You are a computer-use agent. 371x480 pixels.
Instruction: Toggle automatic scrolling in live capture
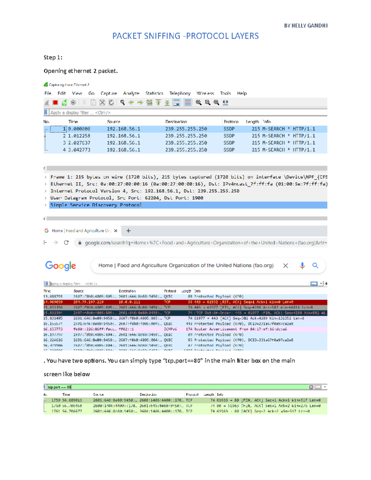pos(177,102)
